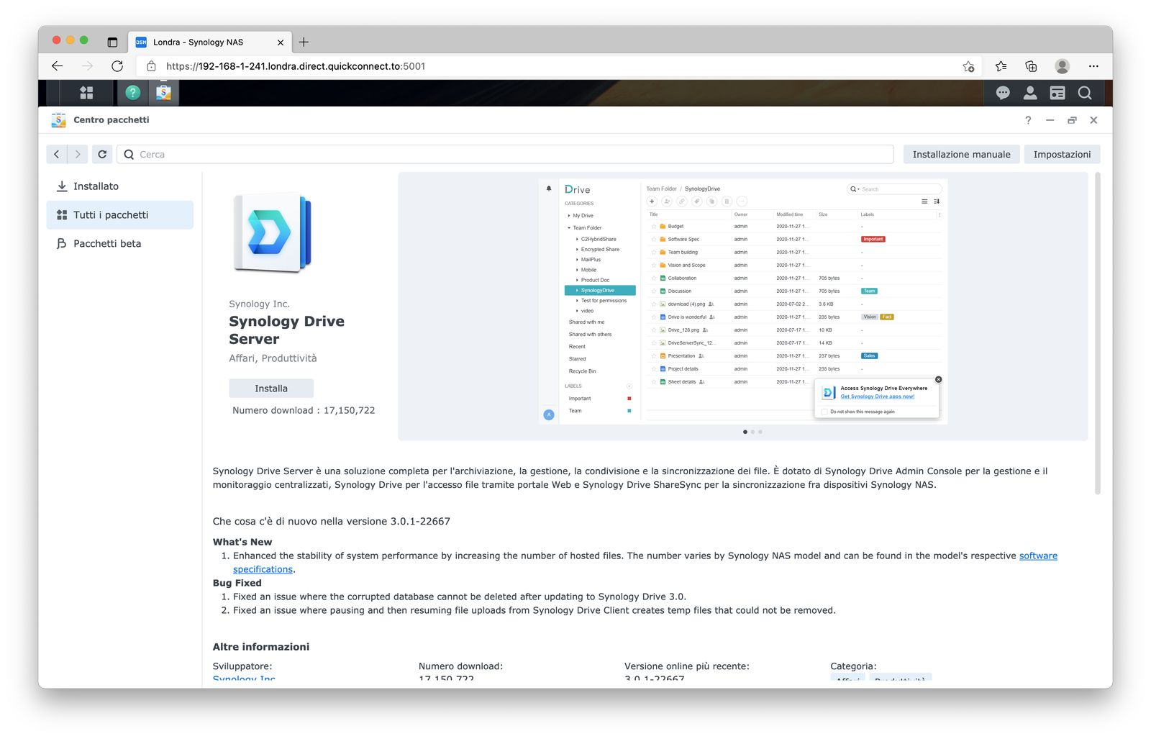Screen dimensions: 1151x739
Task: Select Tutti i pacchetti in sidebar
Action: pos(120,215)
